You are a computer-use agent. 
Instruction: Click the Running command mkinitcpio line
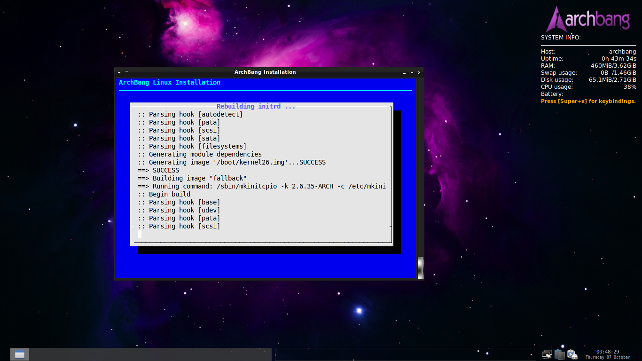tap(262, 186)
